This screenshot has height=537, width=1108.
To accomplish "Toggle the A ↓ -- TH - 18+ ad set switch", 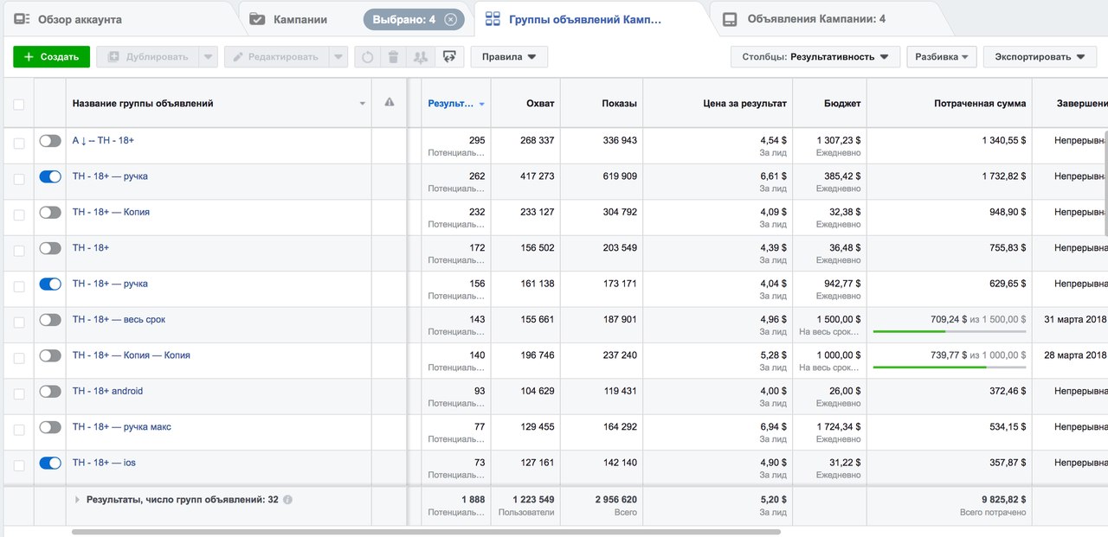I will click(x=50, y=141).
